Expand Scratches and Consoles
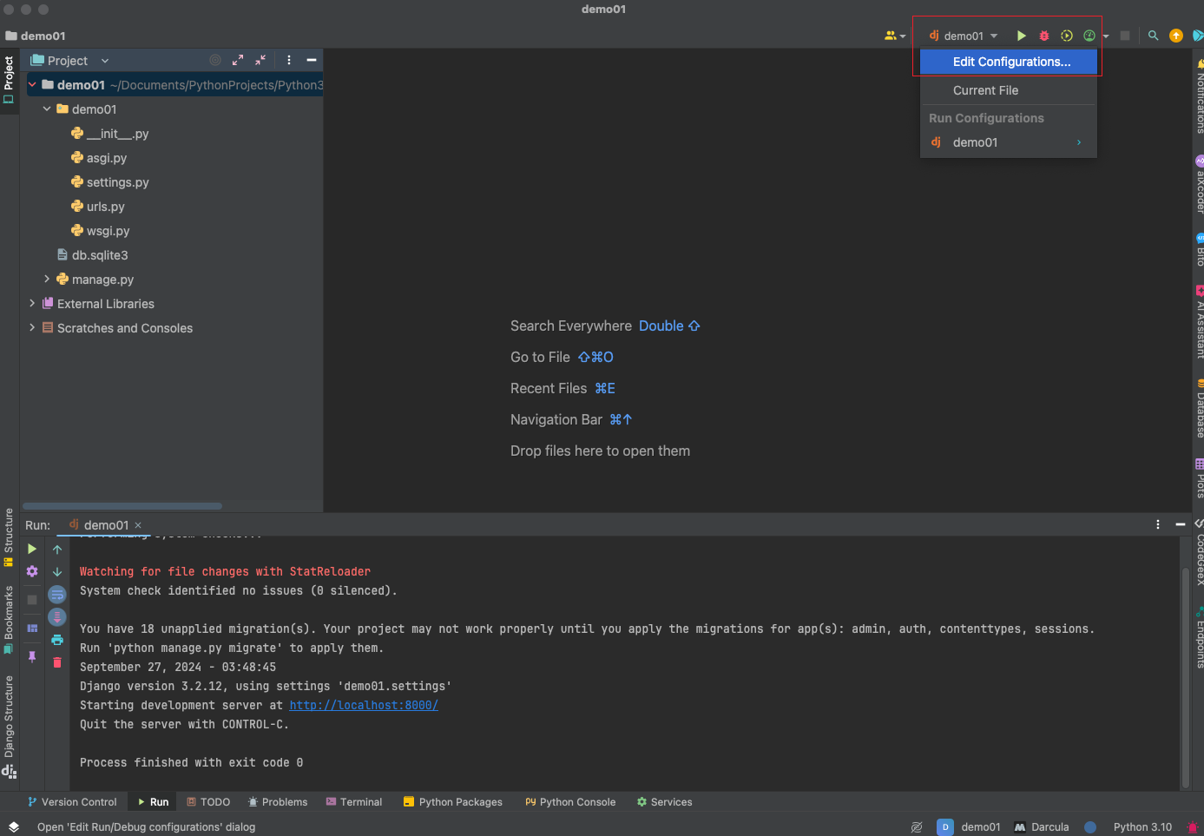The width and height of the screenshot is (1204, 836). pyautogui.click(x=32, y=328)
